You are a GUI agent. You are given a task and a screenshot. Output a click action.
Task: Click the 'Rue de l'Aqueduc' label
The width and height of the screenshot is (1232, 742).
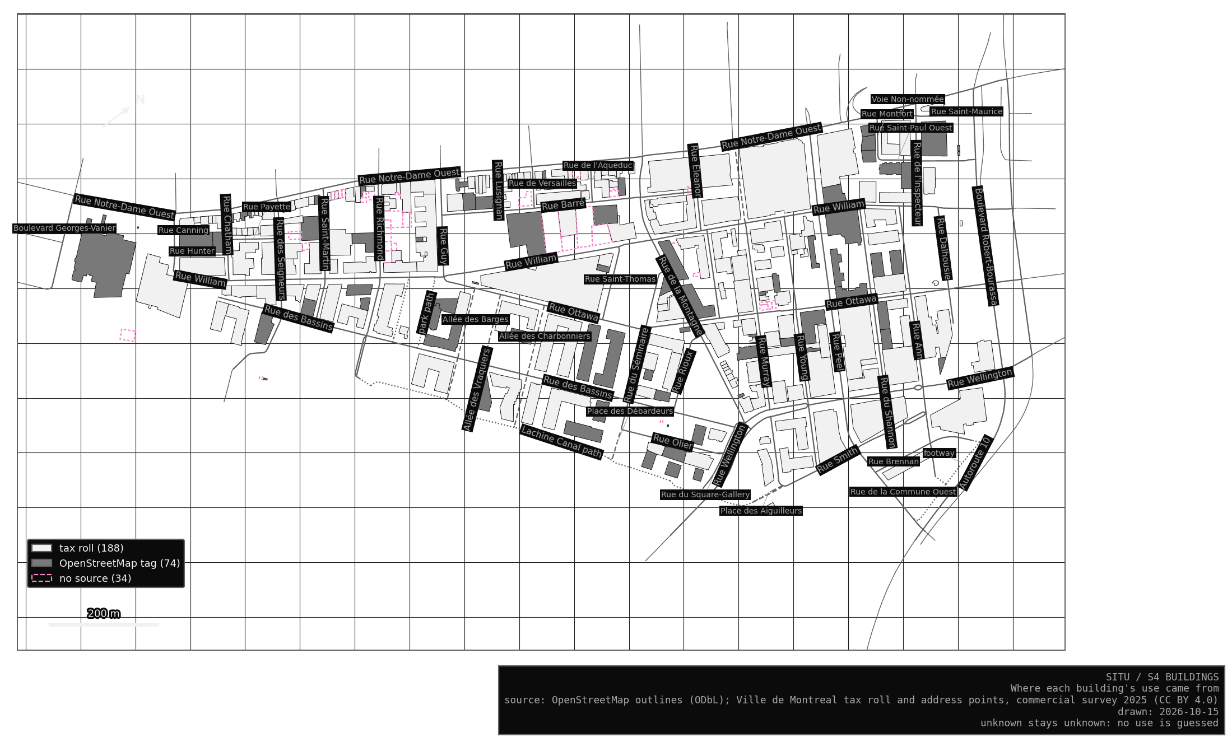598,166
